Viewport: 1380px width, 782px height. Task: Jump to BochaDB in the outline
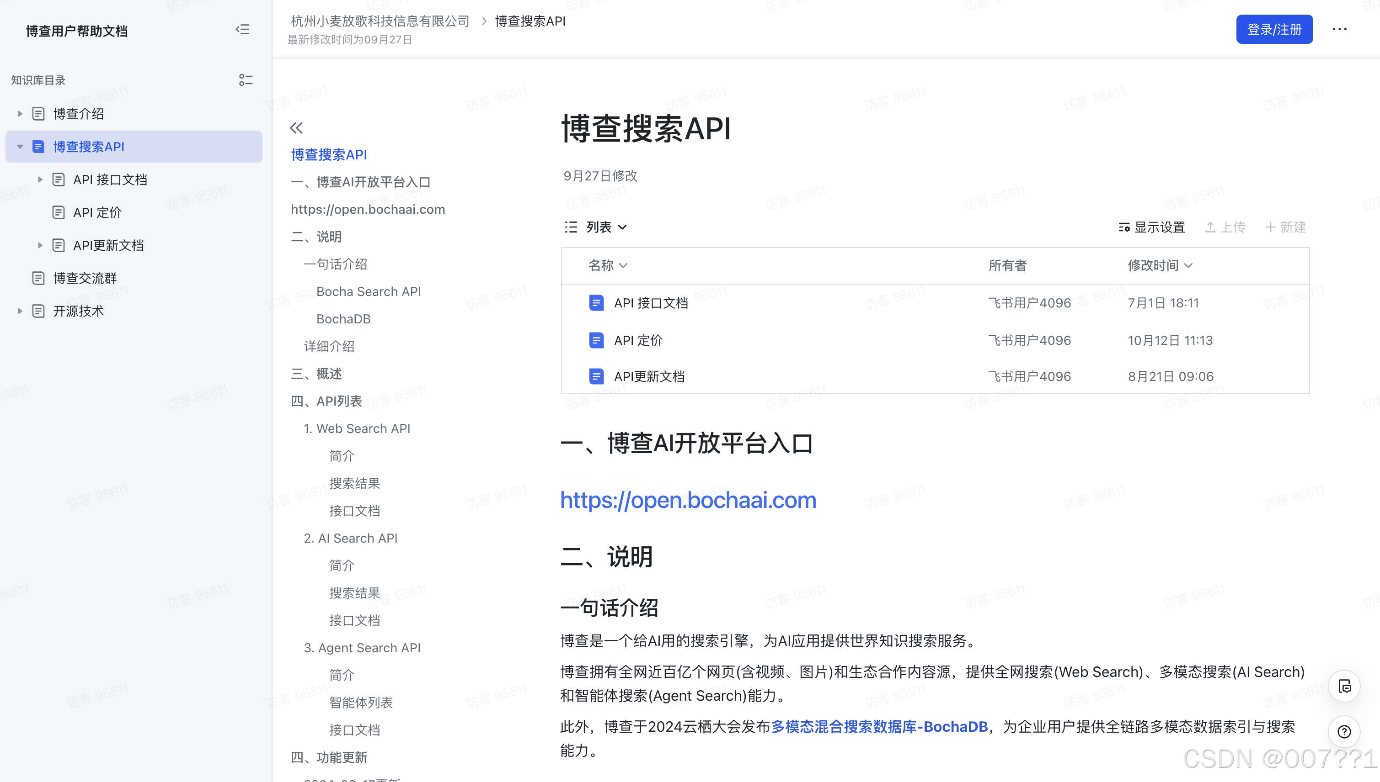pos(343,319)
